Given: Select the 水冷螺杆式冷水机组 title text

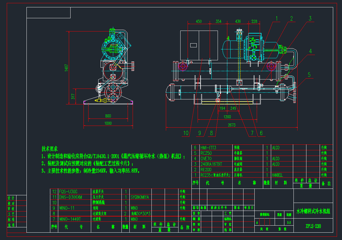Looking at the screenshot, I should pos(313,211).
